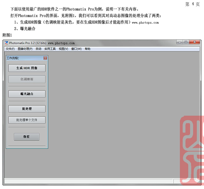This screenshot has height=189, width=204.
Task: Choose 批处理单个文件 button
Action: [27, 120]
